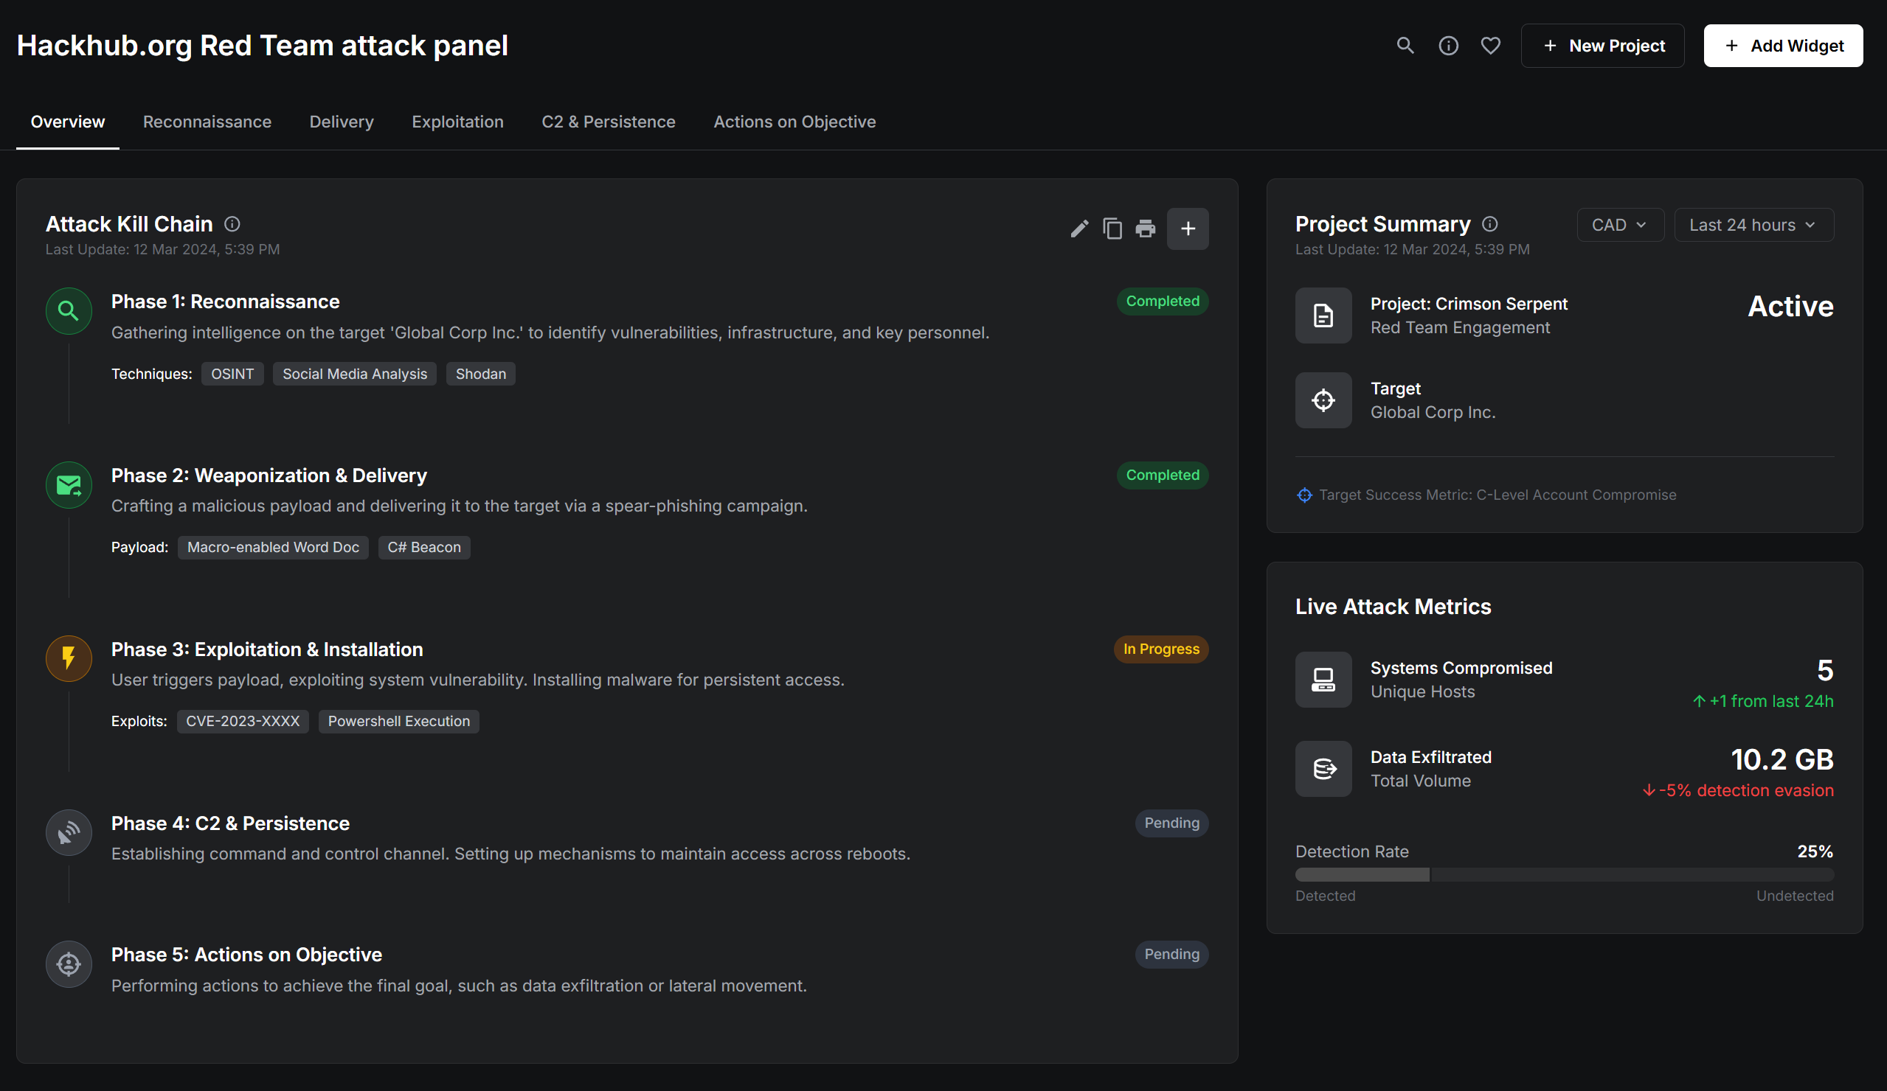
Task: Create a New Project
Action: 1602,45
